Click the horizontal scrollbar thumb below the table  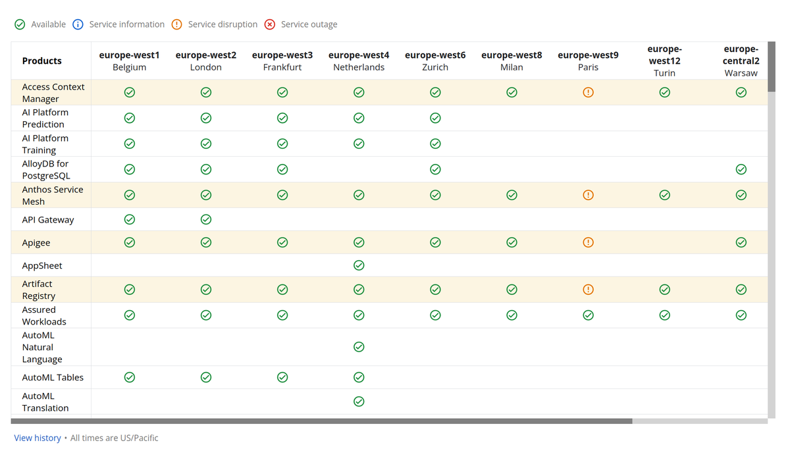click(x=322, y=421)
